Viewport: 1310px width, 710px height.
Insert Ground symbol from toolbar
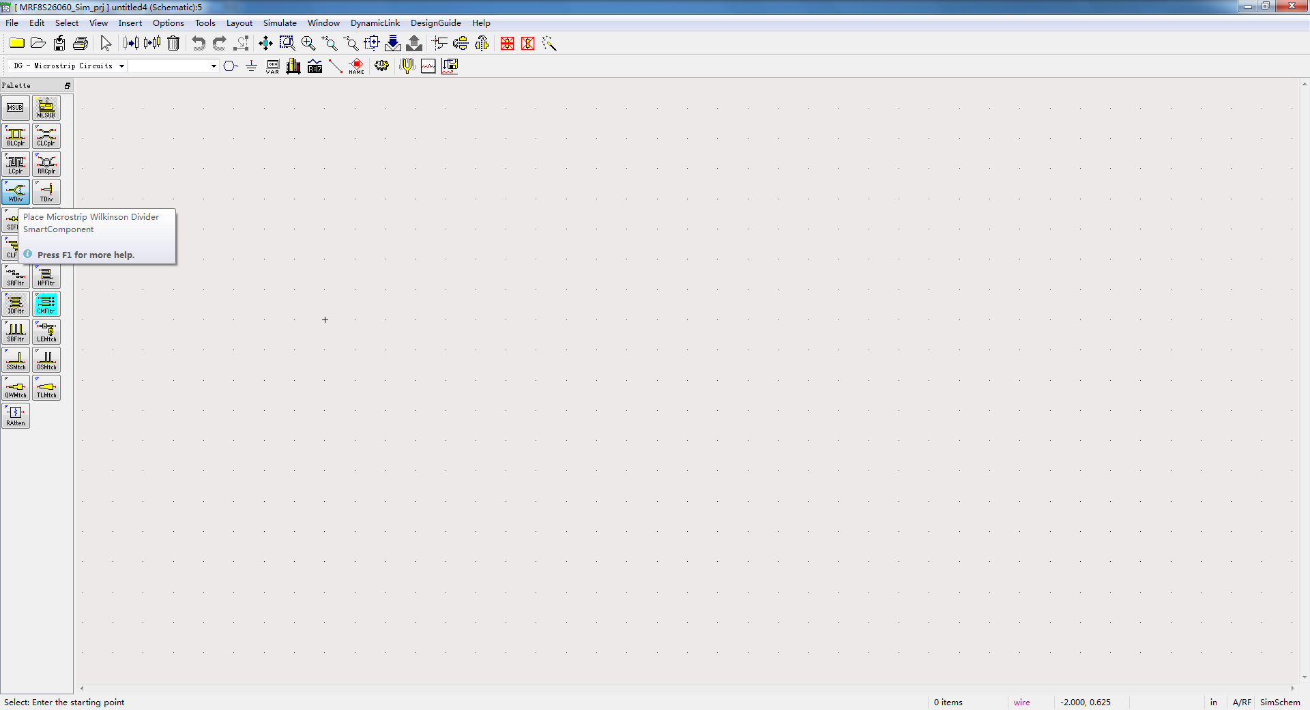(251, 66)
